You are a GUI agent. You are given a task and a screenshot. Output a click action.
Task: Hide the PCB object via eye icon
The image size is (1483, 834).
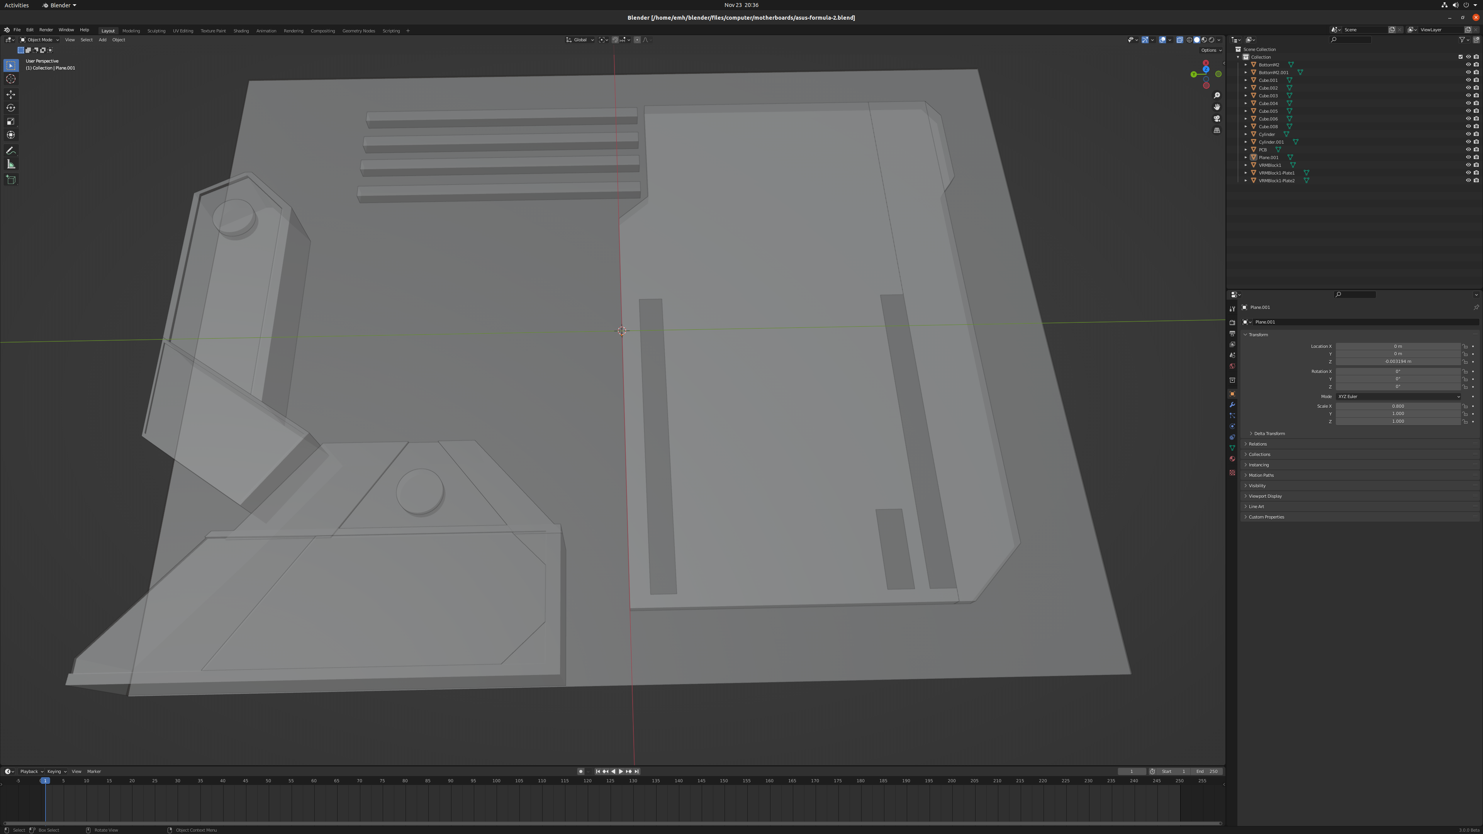[x=1468, y=150]
